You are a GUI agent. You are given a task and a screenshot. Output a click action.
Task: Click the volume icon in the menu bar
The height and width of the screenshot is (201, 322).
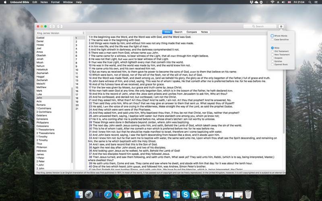click(x=283, y=2)
